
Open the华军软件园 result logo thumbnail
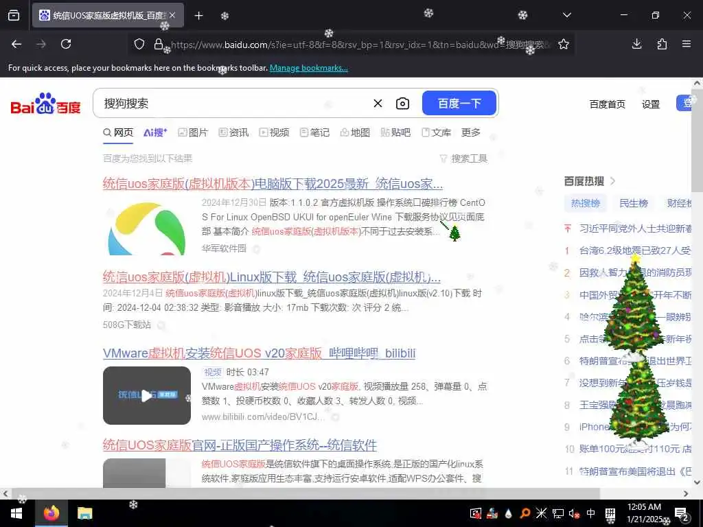pos(147,226)
